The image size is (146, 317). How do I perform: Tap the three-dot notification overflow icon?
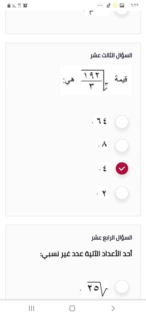(100, 6)
